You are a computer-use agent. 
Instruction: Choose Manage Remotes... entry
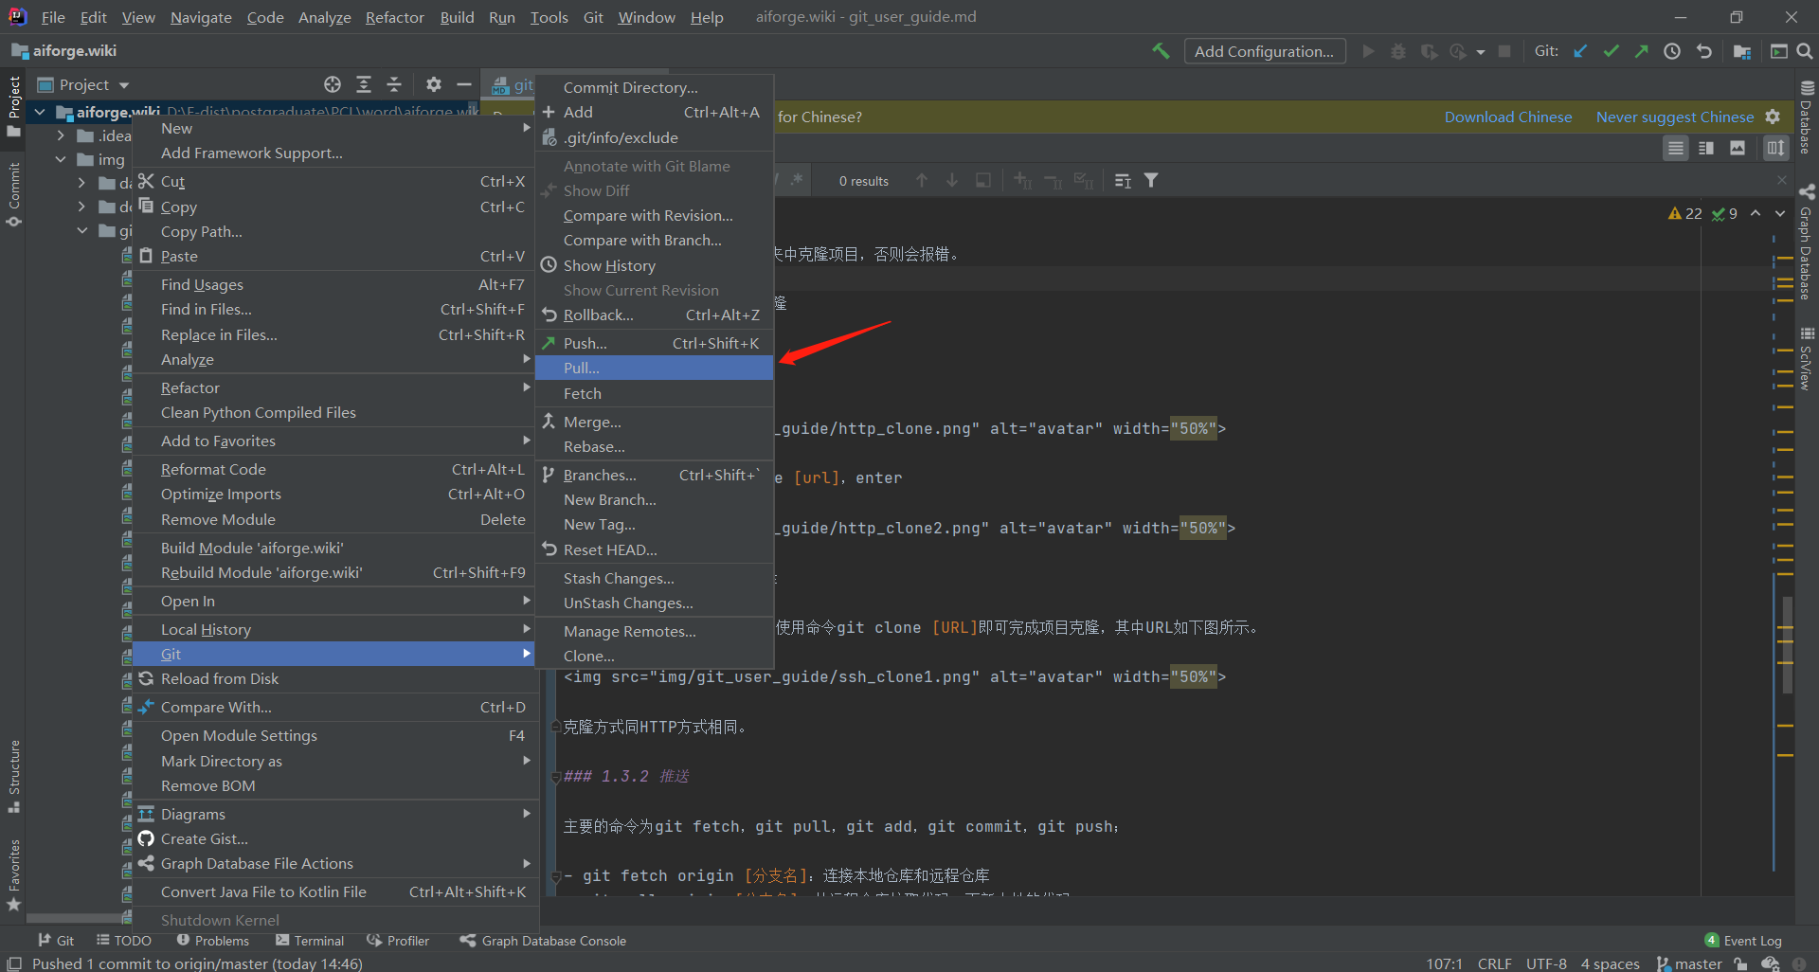(x=655, y=631)
